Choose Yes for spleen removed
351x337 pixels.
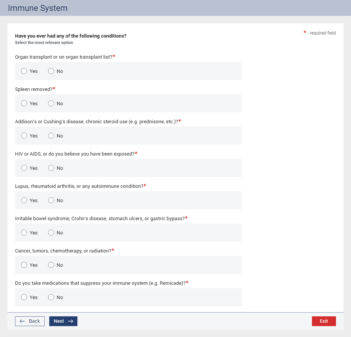coord(24,103)
